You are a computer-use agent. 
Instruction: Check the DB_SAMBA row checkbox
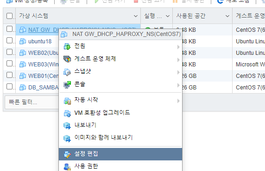point(9,87)
